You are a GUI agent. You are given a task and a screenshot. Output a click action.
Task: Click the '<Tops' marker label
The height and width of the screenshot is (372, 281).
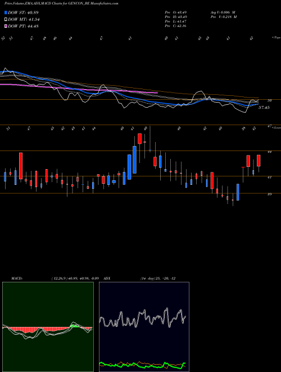(276, 38)
